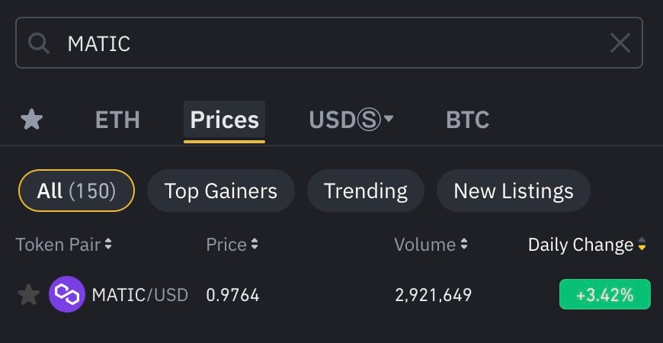Sort by Price arrows
Viewport: 663px width, 343px height.
(x=254, y=244)
